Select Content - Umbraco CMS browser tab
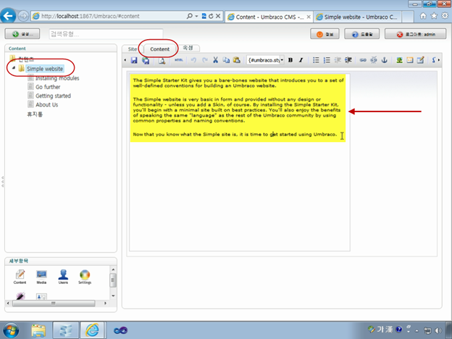The height and width of the screenshot is (339, 452). [269, 17]
